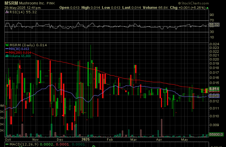Click the green MACD line marker in the legend
The height and width of the screenshot is (147, 226).
click(7, 144)
